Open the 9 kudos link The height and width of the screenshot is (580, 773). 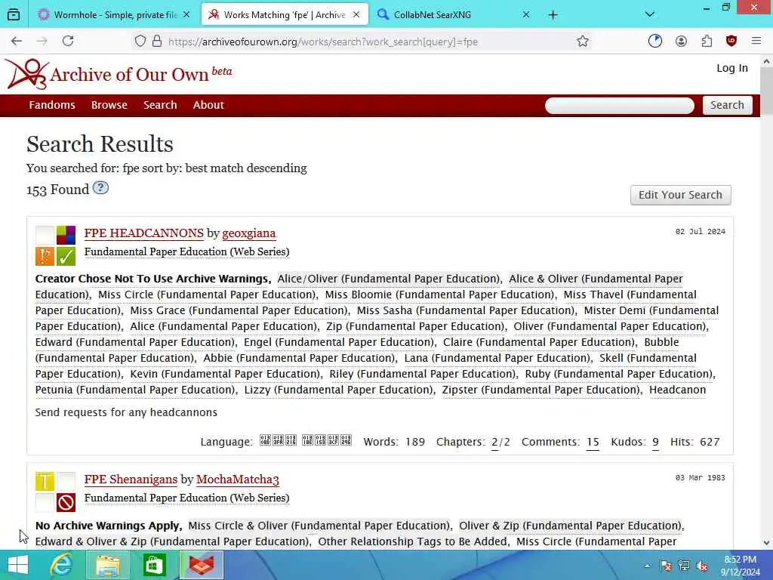[x=655, y=442]
